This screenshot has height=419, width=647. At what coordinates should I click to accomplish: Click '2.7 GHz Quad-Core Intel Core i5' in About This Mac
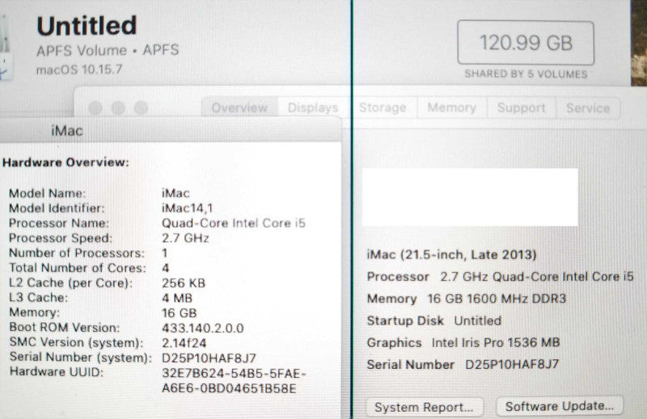(536, 276)
